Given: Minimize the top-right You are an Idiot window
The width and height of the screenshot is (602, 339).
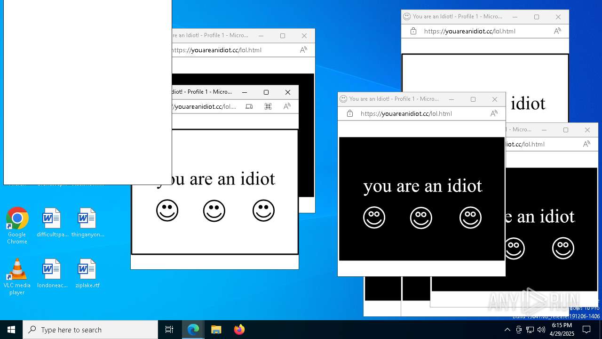Looking at the screenshot, I should [x=515, y=17].
